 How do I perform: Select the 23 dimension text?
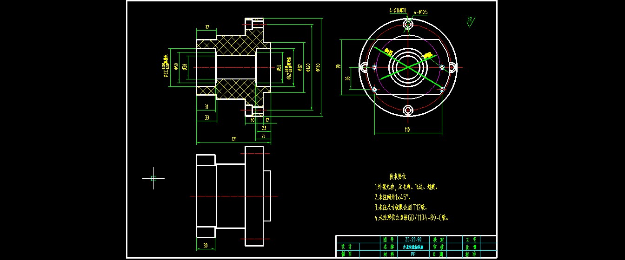[264, 128]
